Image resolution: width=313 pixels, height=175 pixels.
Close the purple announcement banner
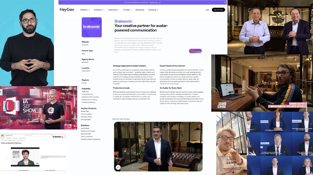click(x=225, y=2)
